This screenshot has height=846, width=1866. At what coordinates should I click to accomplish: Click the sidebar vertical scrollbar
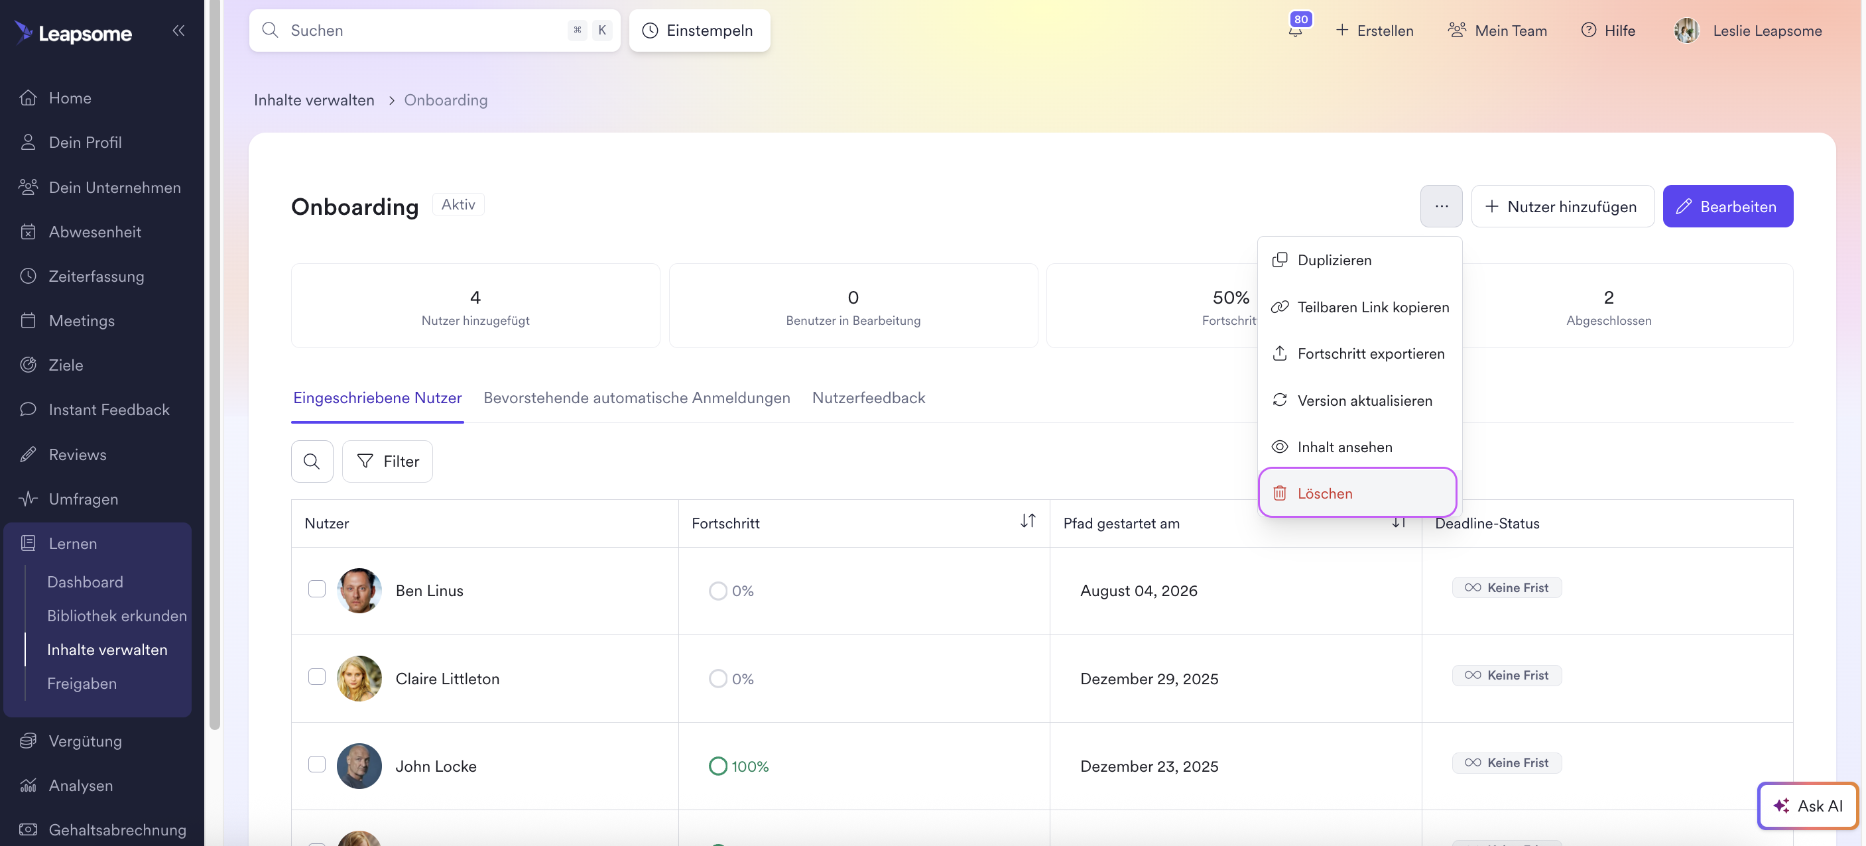click(x=214, y=366)
